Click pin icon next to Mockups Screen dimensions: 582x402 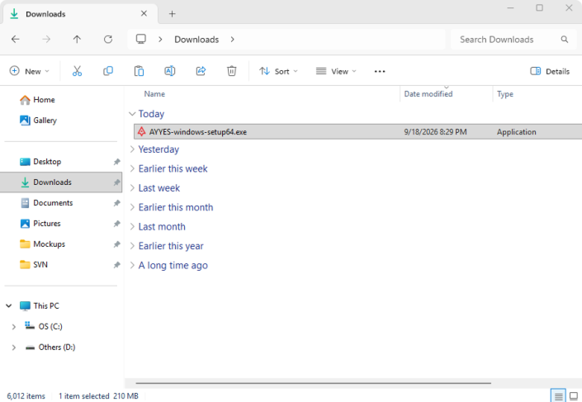117,244
